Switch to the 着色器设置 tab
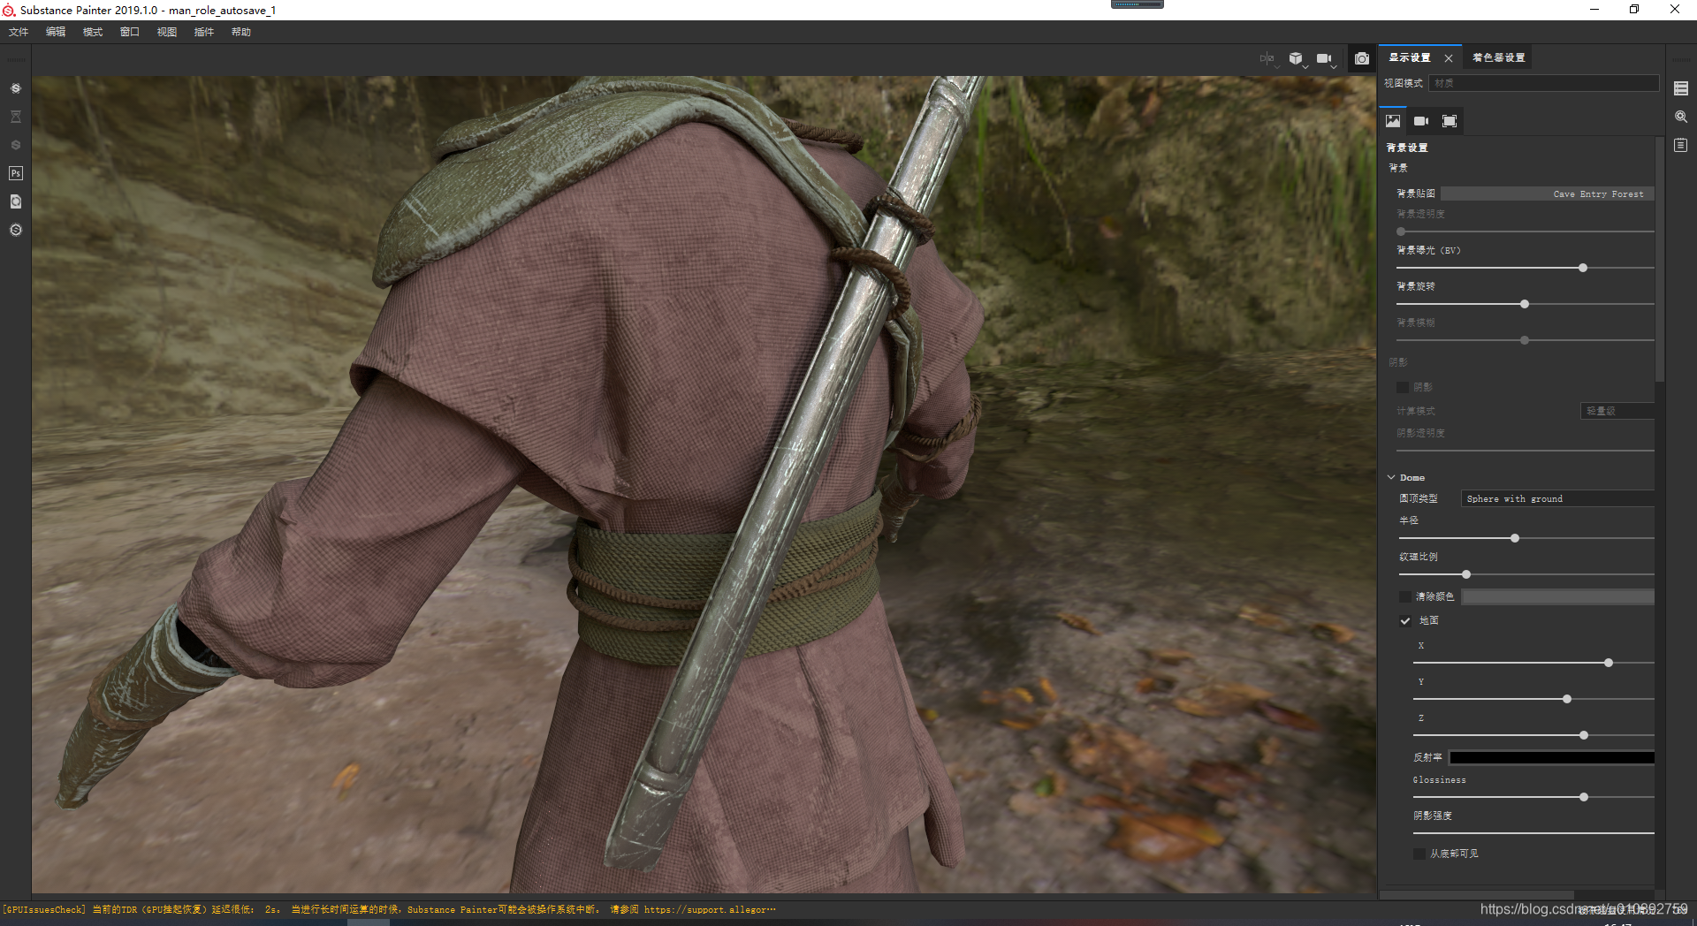 pyautogui.click(x=1499, y=57)
